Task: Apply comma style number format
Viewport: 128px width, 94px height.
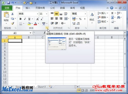Action: (x=85, y=19)
